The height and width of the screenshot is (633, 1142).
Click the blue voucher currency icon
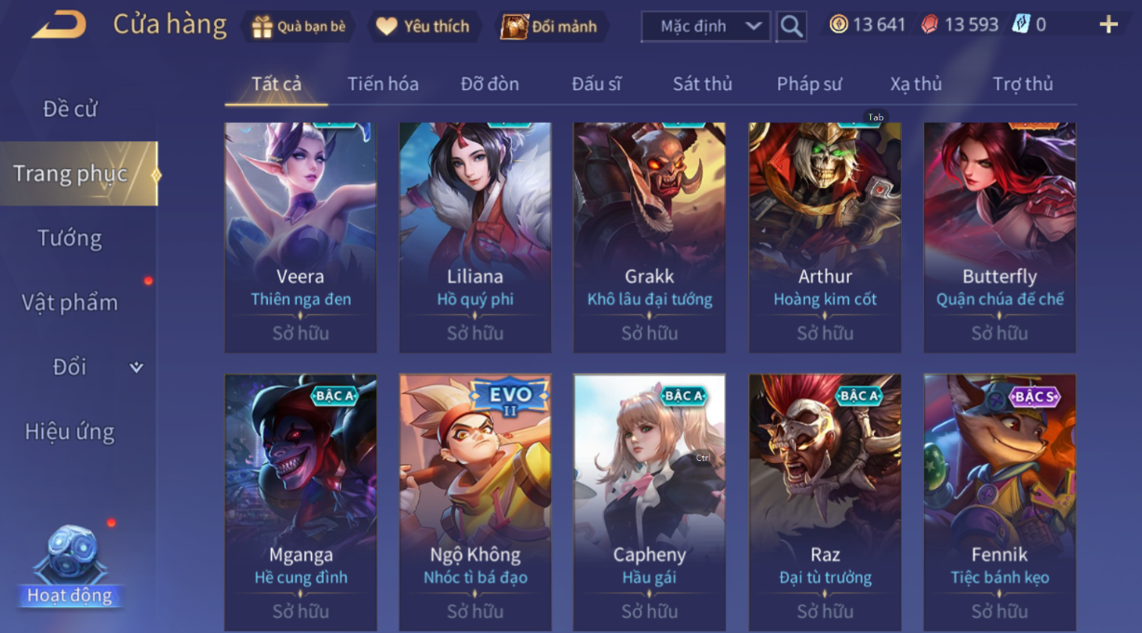(x=1021, y=25)
